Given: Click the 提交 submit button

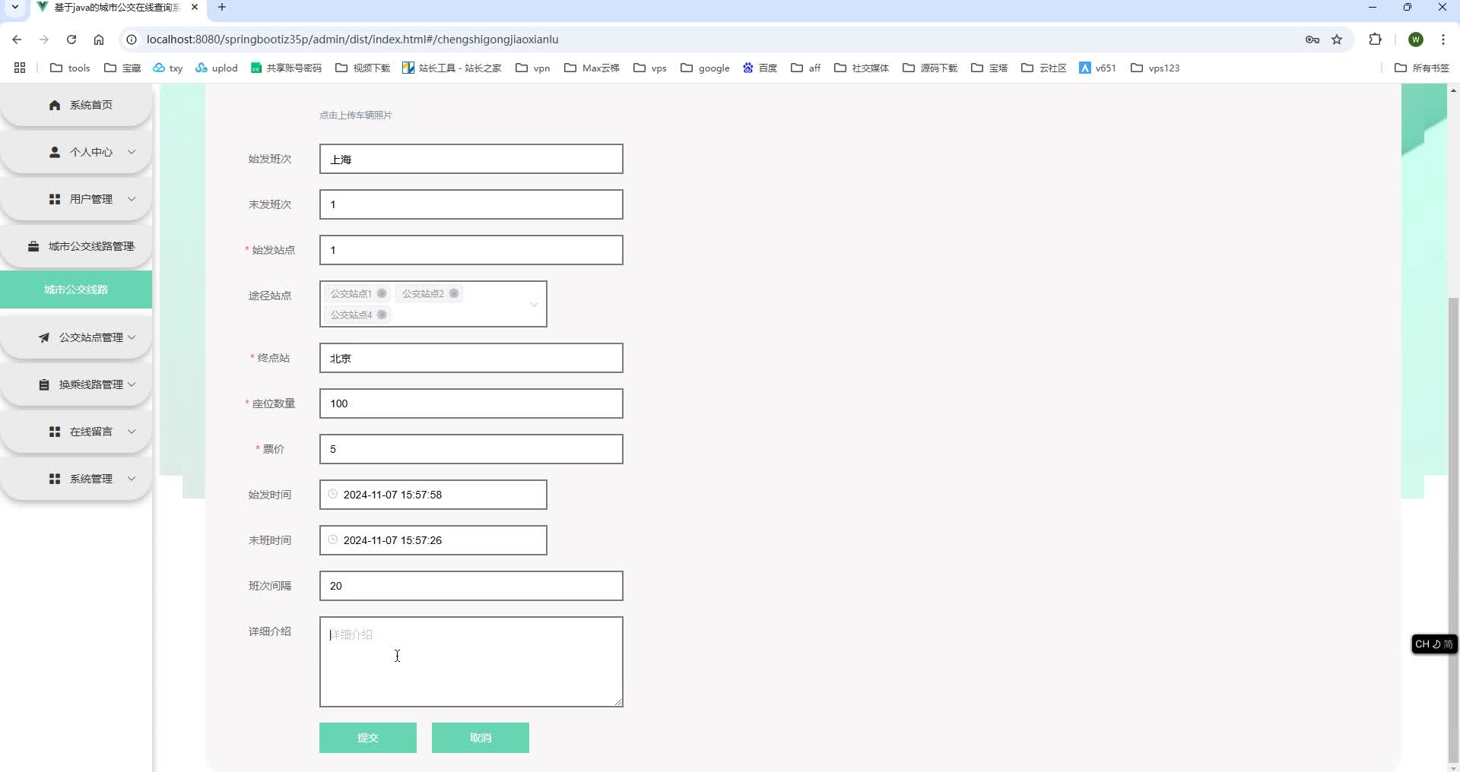Looking at the screenshot, I should (368, 738).
